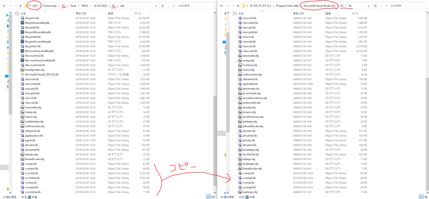Go back in the lib window

221,6
